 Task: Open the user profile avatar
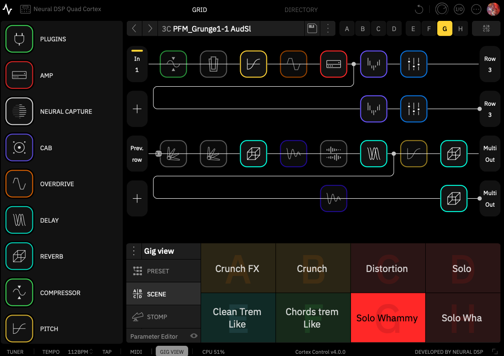click(493, 9)
